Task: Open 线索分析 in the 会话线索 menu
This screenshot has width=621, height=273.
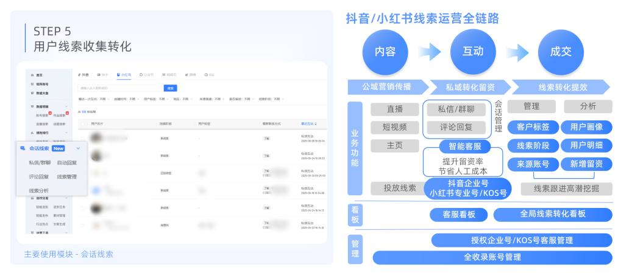Action: pyautogui.click(x=39, y=190)
